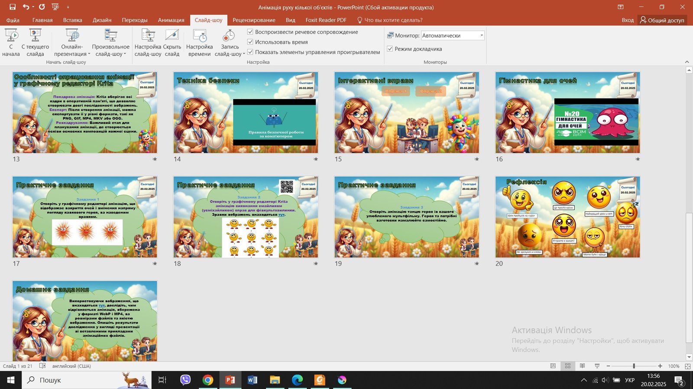Click Tell me what to do field
This screenshot has height=389, width=693.
pyautogui.click(x=389, y=20)
